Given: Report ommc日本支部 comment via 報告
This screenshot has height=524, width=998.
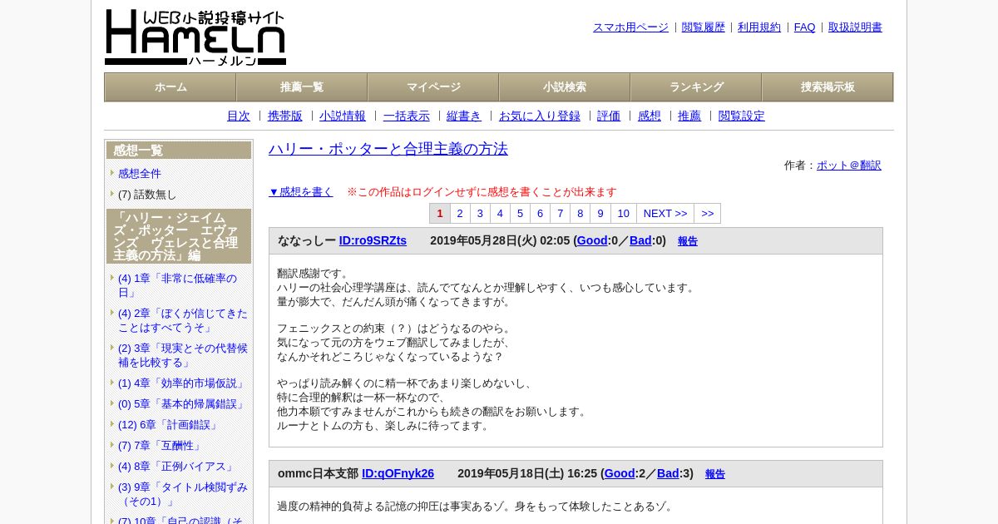Looking at the screenshot, I should point(715,475).
